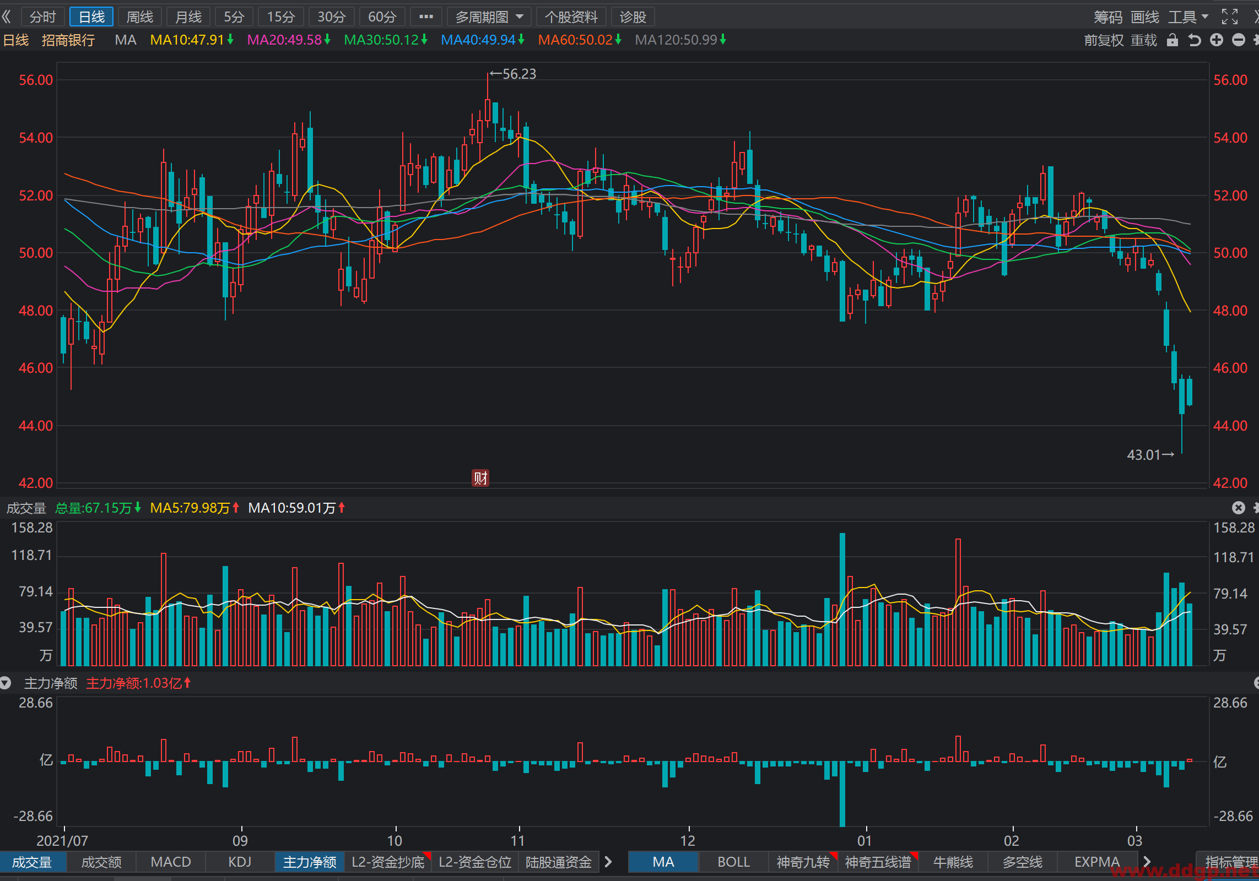1259x881 pixels.
Task: Switch to the MACD indicator tab
Action: (171, 862)
